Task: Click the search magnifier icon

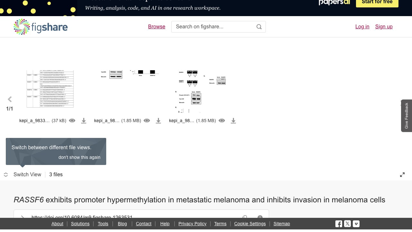Action: click(259, 27)
